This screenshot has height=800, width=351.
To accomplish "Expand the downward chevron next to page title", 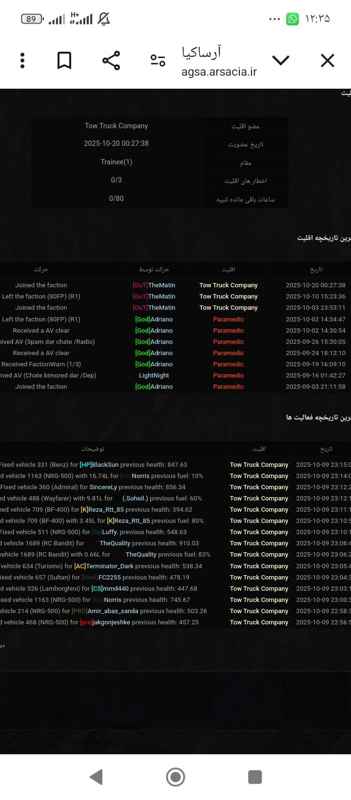I will 280,60.
